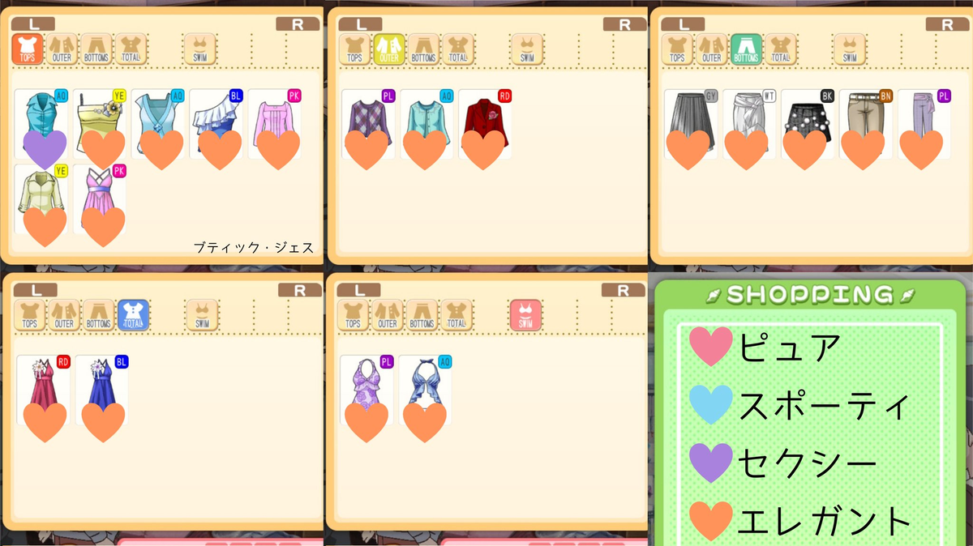This screenshot has width=973, height=546.
Task: Click the pink ピュア heart legend
Action: [x=711, y=346]
